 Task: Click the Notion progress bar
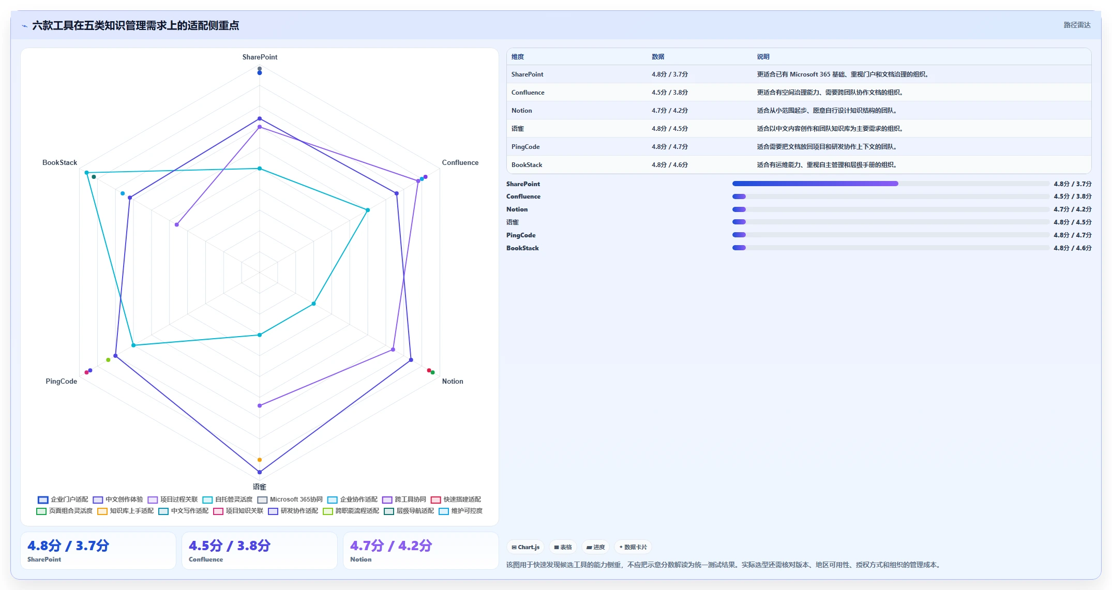[x=891, y=209]
